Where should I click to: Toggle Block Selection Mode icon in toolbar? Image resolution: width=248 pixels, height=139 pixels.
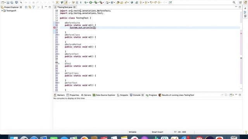77,3
